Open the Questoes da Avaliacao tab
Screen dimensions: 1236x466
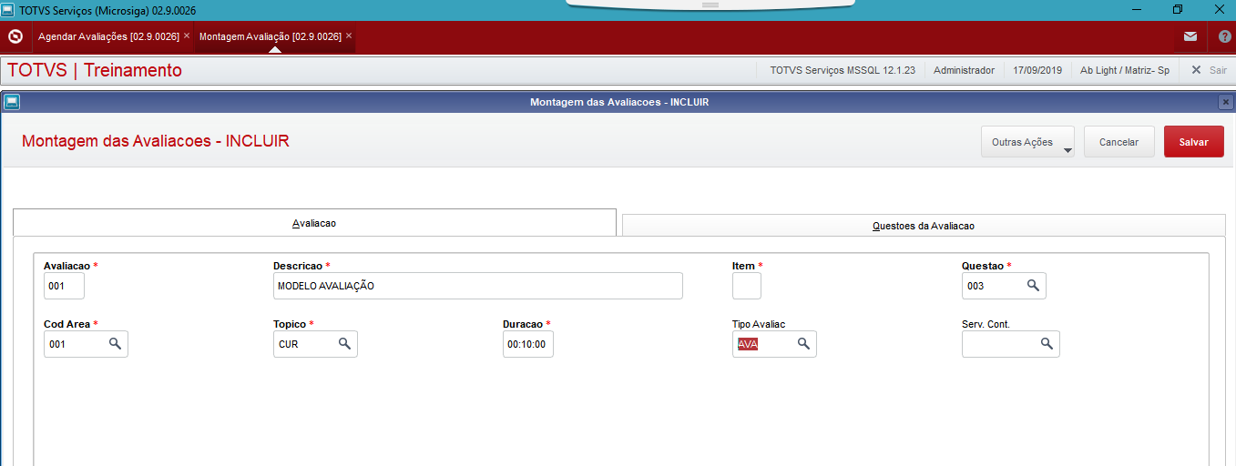[924, 226]
